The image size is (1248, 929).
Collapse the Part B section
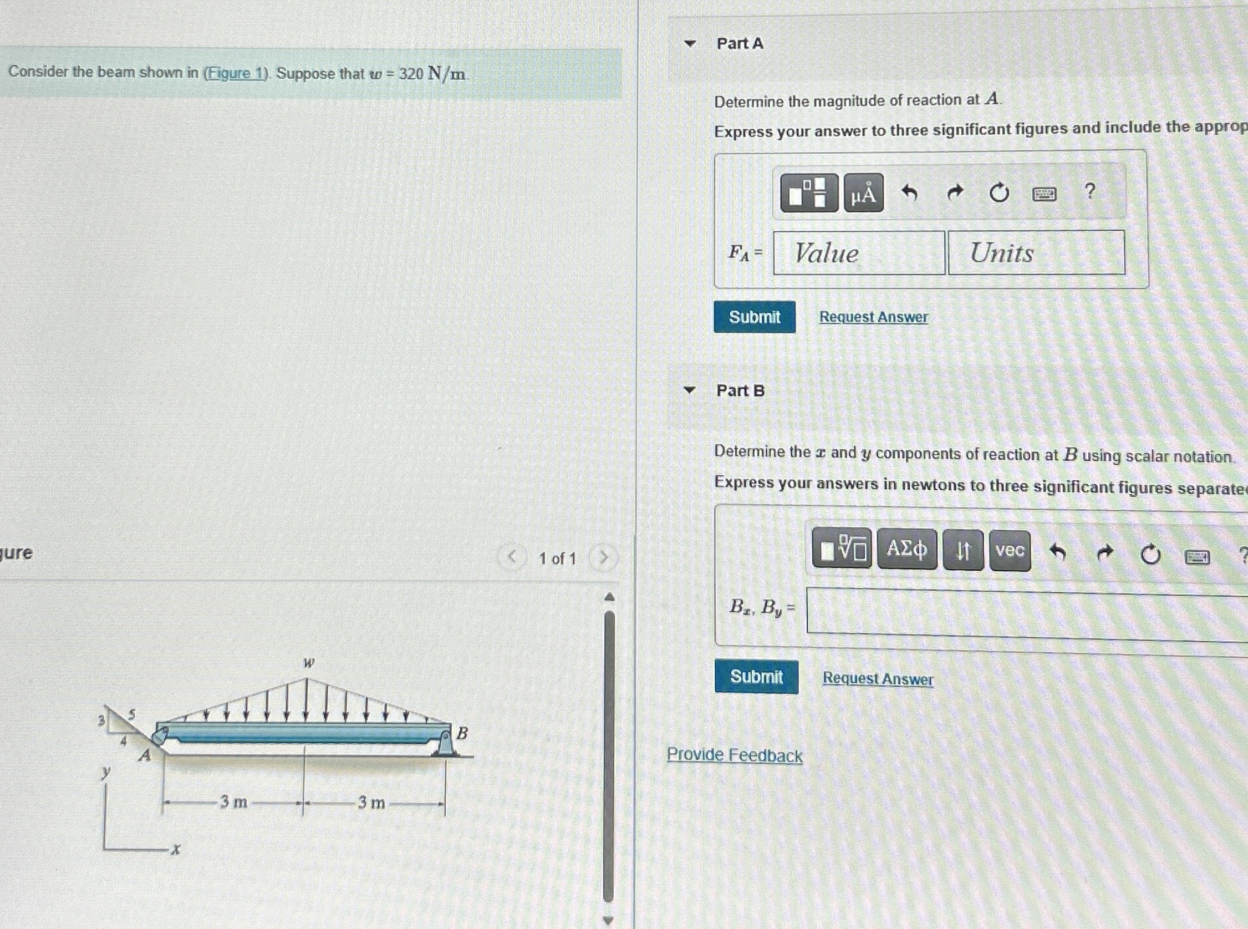click(x=690, y=391)
